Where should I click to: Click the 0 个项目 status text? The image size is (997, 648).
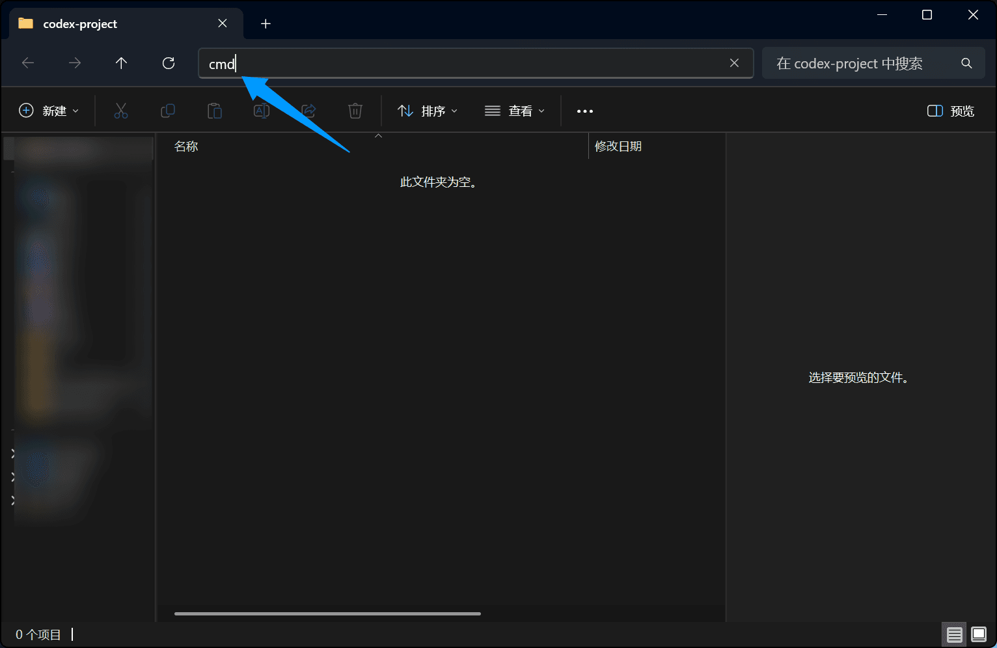coord(38,634)
